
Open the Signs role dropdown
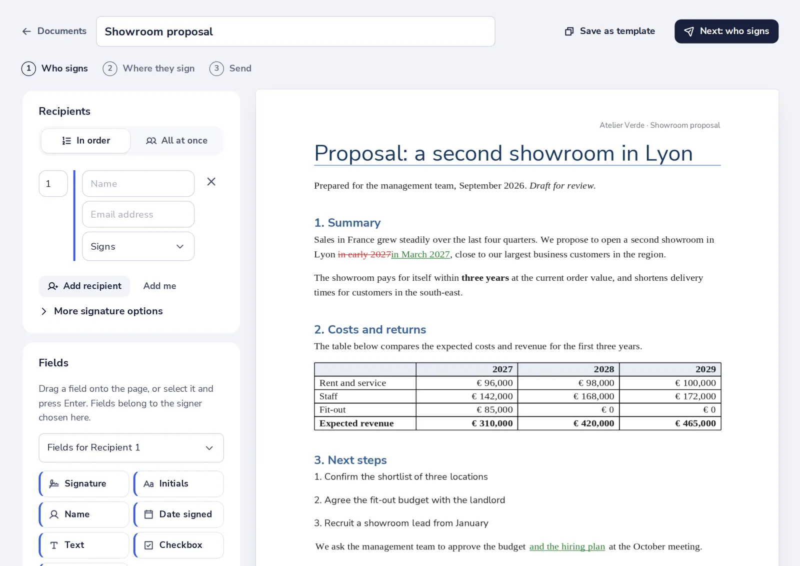(138, 246)
